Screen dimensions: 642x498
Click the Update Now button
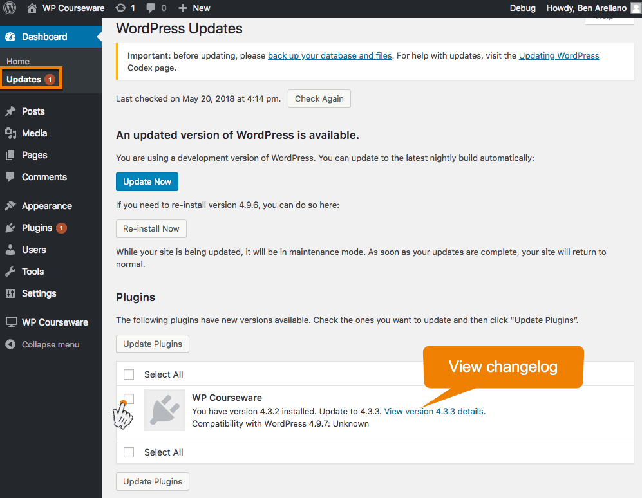[147, 181]
